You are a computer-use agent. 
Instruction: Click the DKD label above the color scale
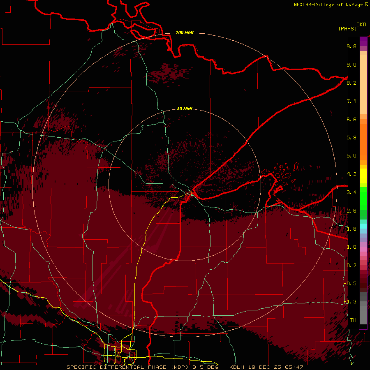(x=361, y=25)
